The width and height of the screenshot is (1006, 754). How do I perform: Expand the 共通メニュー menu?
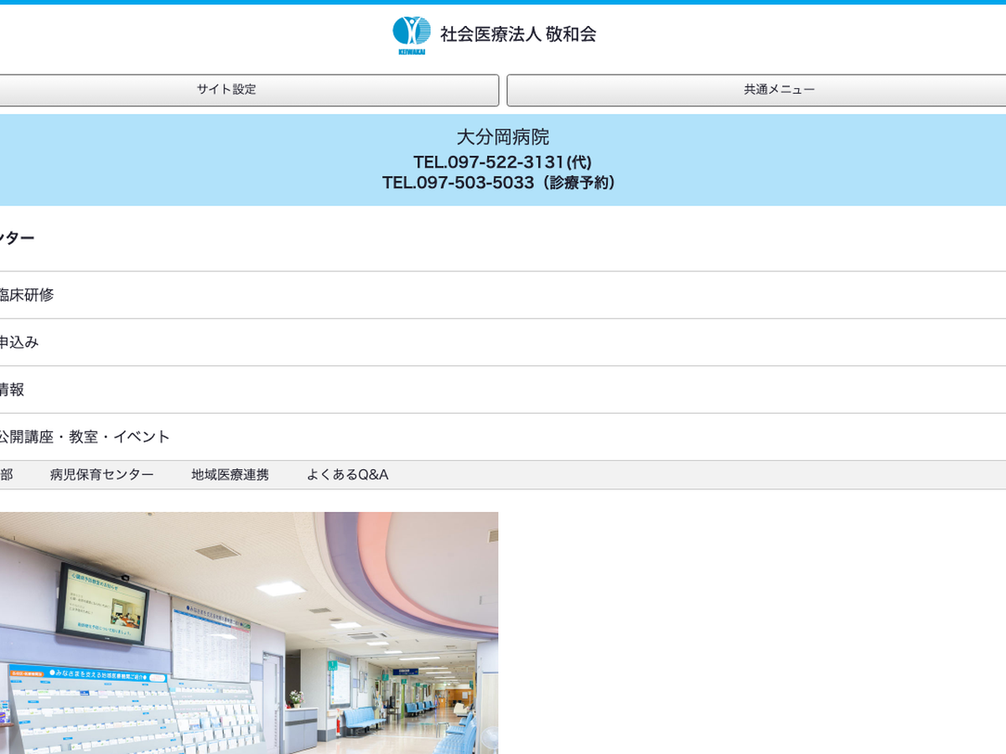[x=779, y=90]
